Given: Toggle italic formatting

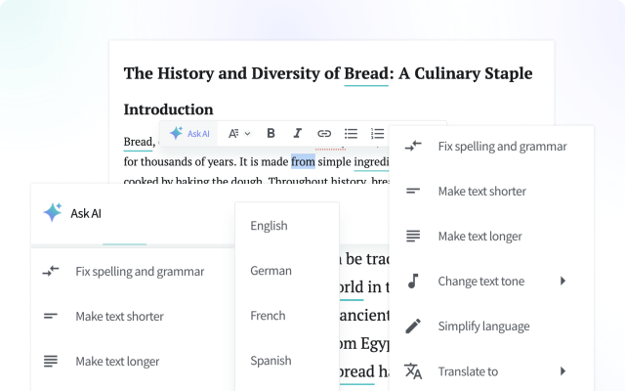Looking at the screenshot, I should 298,134.
